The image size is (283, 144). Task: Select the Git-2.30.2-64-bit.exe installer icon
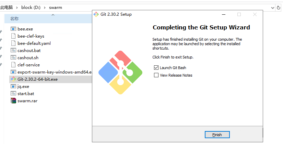(13, 79)
